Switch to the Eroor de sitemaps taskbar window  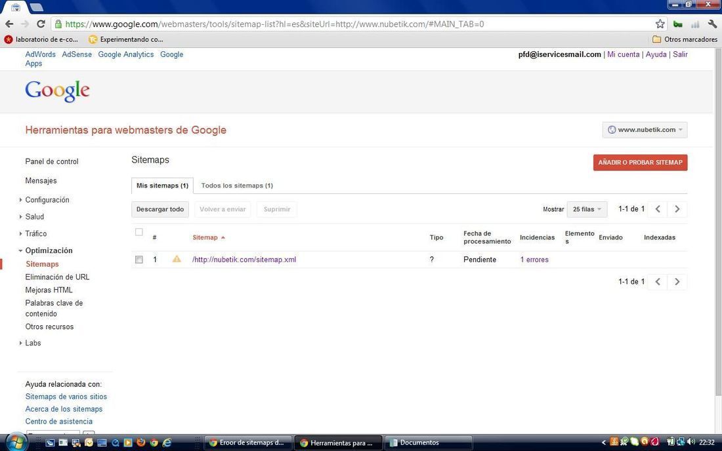click(247, 442)
